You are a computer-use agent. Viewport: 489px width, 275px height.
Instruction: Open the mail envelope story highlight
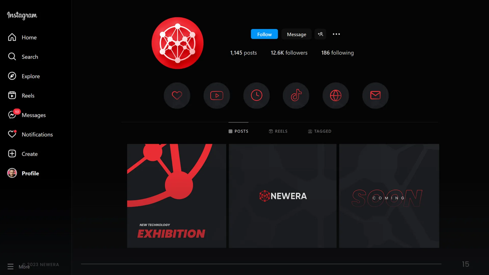coord(375,95)
